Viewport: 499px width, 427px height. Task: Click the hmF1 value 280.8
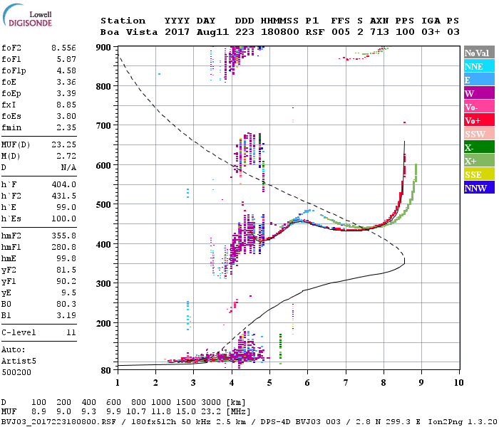click(x=63, y=247)
